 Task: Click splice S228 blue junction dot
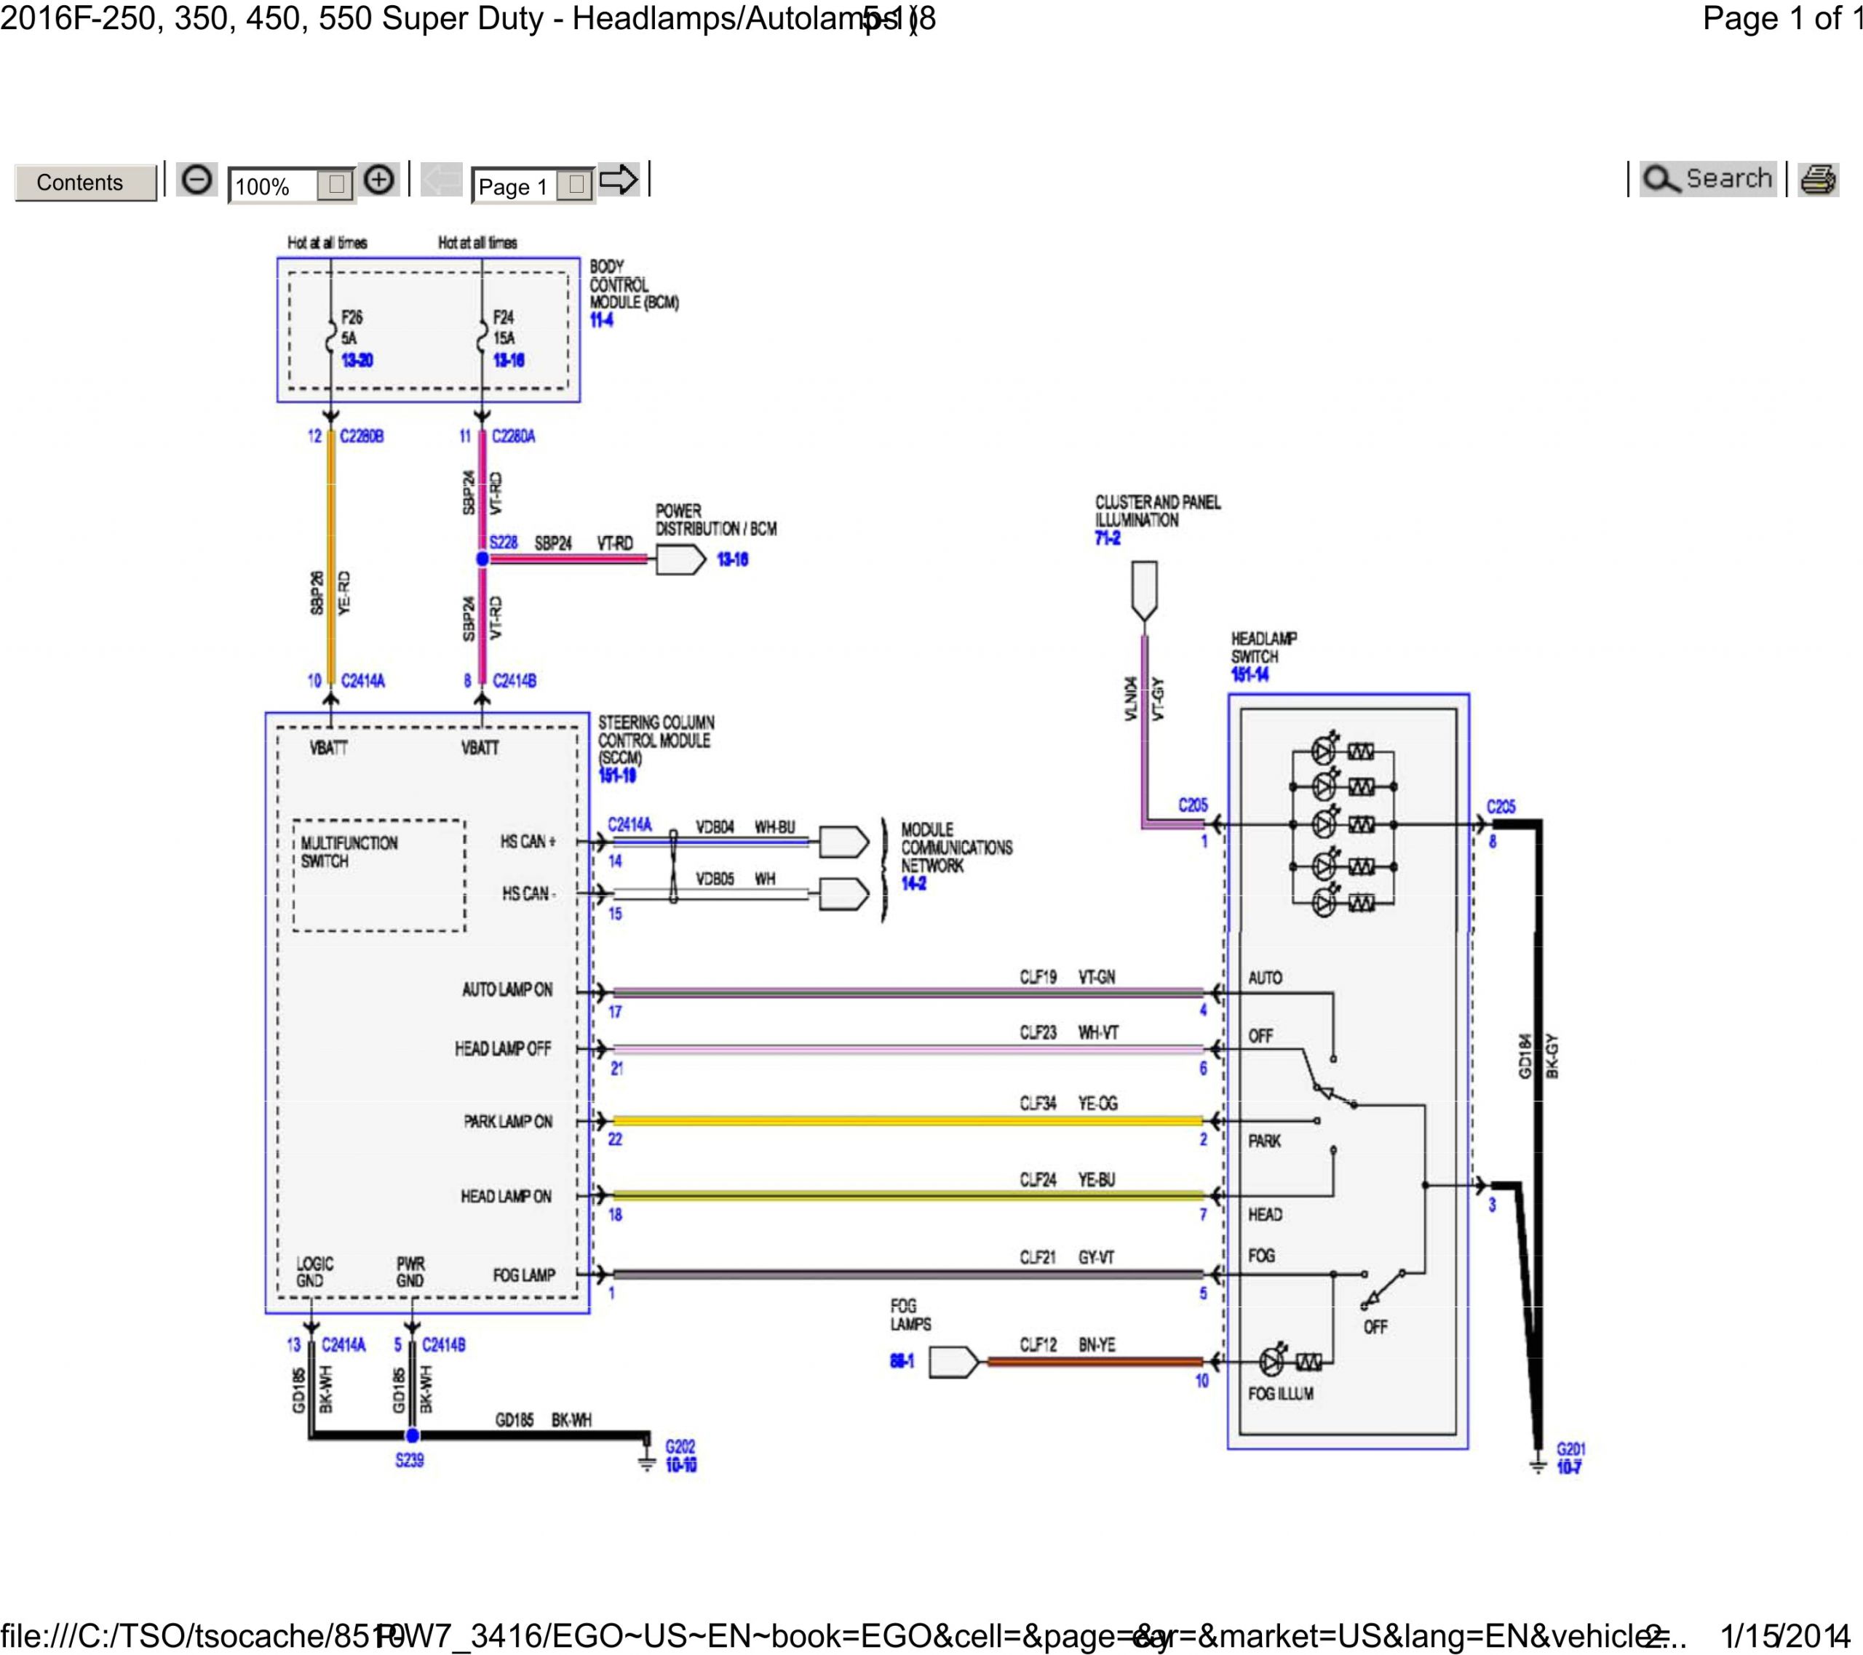pyautogui.click(x=482, y=559)
